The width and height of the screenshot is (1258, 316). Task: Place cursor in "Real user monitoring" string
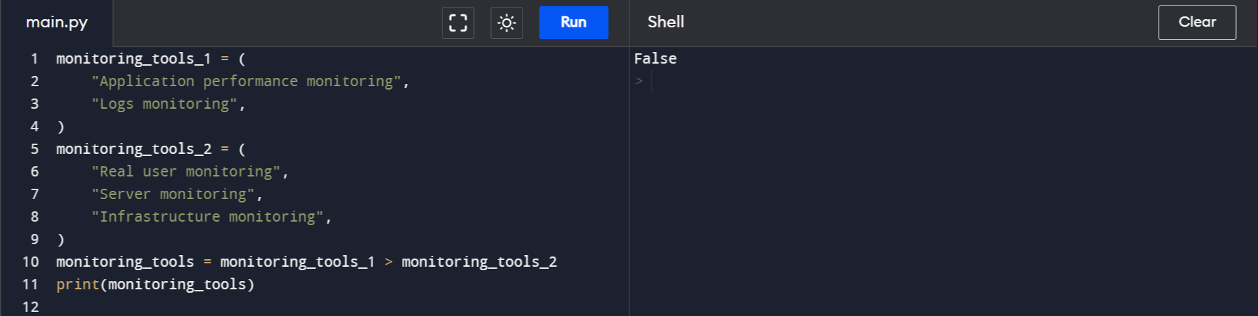(x=186, y=172)
